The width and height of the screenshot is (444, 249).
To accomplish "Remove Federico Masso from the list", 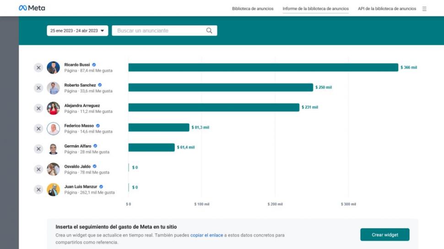I will pos(38,128).
